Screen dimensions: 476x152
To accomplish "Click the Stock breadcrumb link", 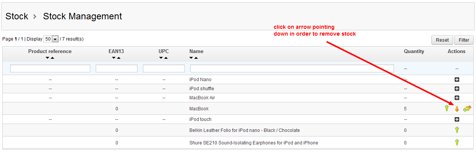I will (x=17, y=16).
